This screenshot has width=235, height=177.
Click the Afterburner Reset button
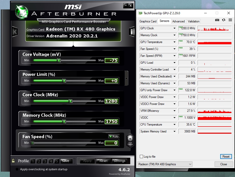click(103, 161)
